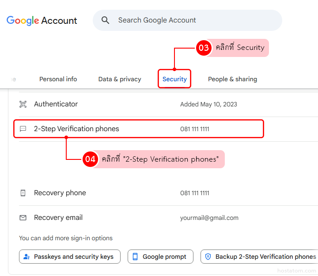Click the Google prompt phone icon
Viewport: 318px width, 276px height.
pyautogui.click(x=135, y=257)
